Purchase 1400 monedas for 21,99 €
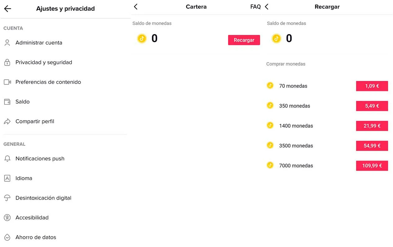The height and width of the screenshot is (247, 393). click(372, 126)
